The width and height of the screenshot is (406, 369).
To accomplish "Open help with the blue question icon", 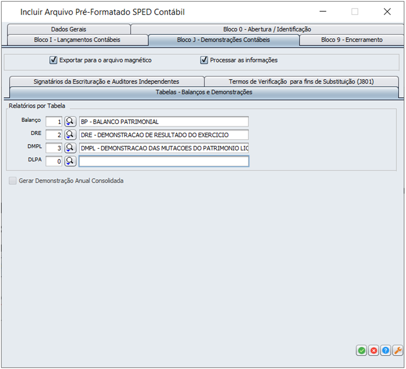I will click(385, 351).
